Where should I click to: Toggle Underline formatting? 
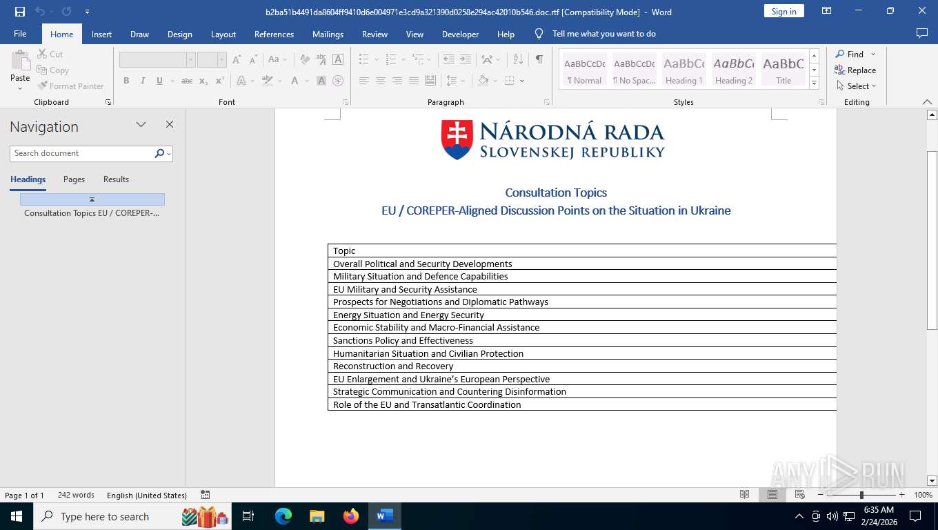coord(159,81)
